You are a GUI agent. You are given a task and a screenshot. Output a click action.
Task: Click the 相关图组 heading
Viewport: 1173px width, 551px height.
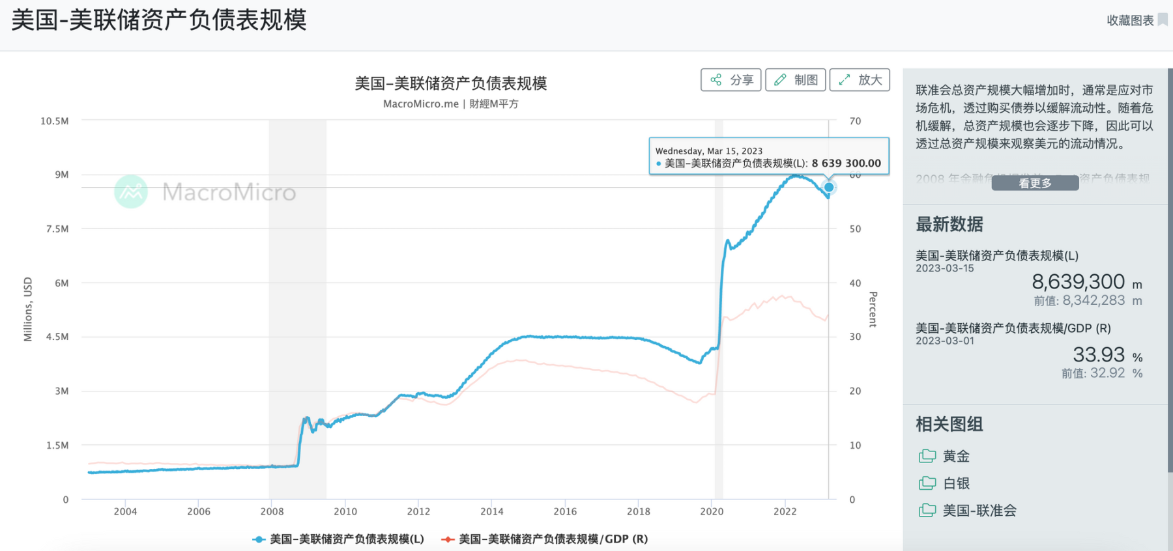[x=949, y=425]
